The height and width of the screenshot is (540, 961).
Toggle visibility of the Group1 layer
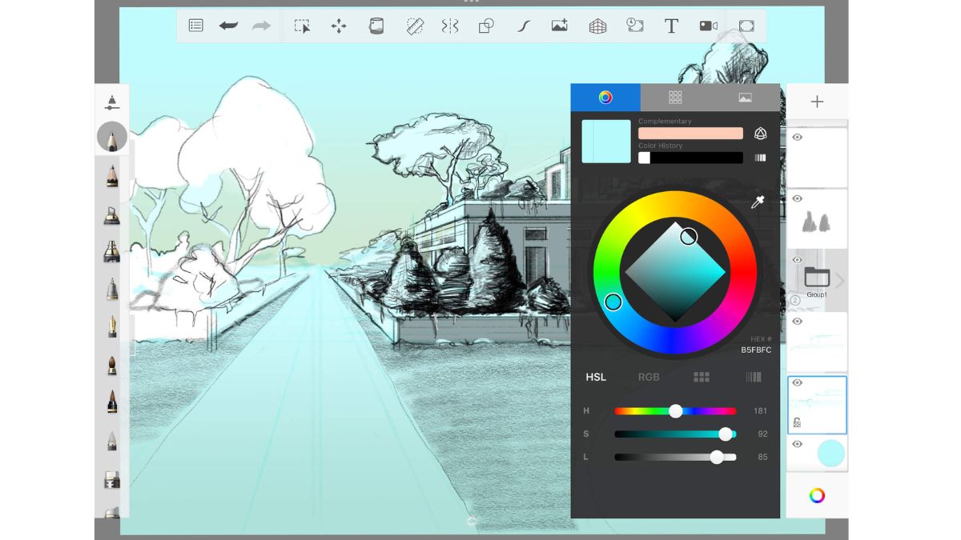point(797,260)
